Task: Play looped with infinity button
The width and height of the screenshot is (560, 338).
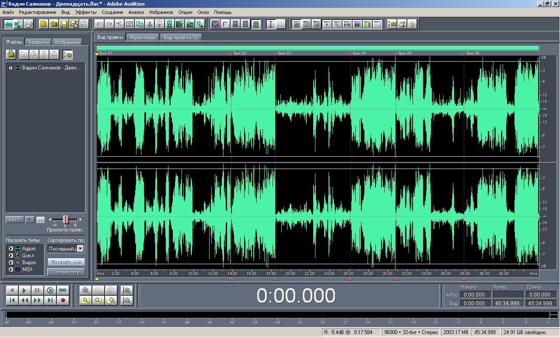Action: (63, 290)
